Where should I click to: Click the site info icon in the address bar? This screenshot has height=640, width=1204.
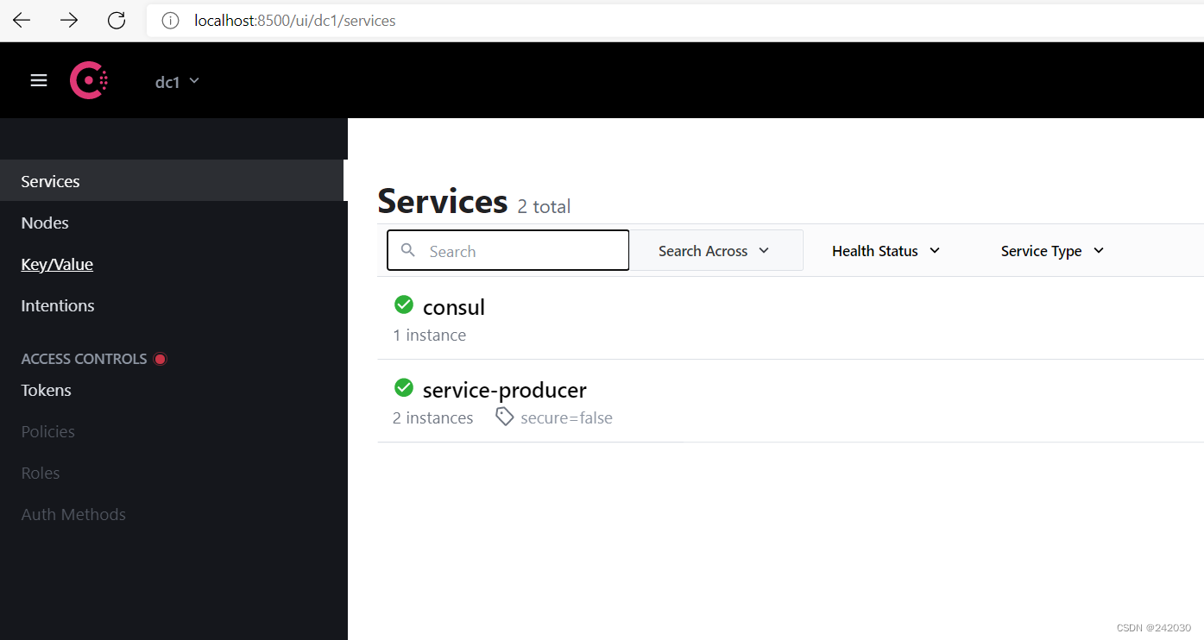[170, 21]
